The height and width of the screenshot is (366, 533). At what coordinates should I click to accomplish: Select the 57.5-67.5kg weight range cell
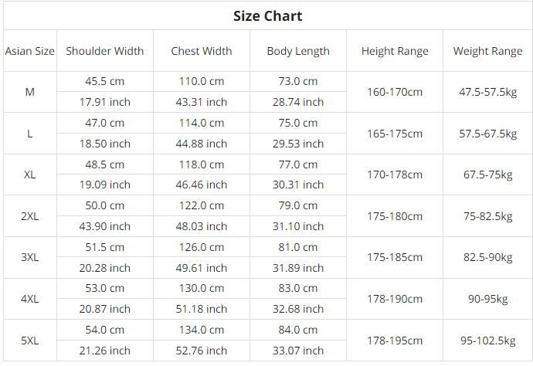pyautogui.click(x=487, y=134)
